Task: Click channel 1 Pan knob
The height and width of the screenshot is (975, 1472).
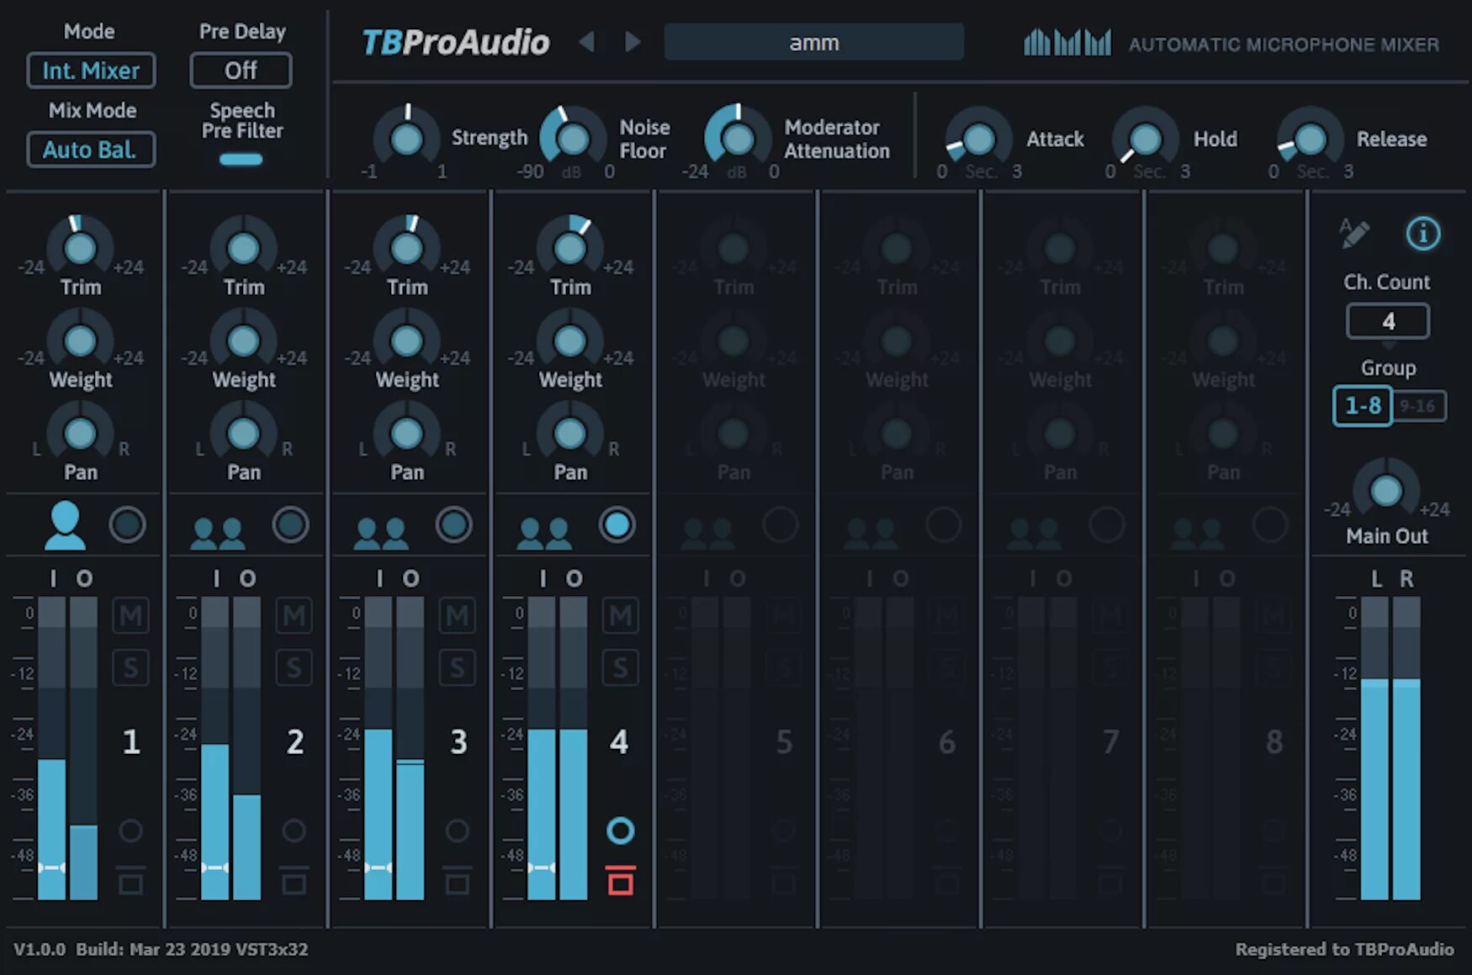Action: point(81,433)
